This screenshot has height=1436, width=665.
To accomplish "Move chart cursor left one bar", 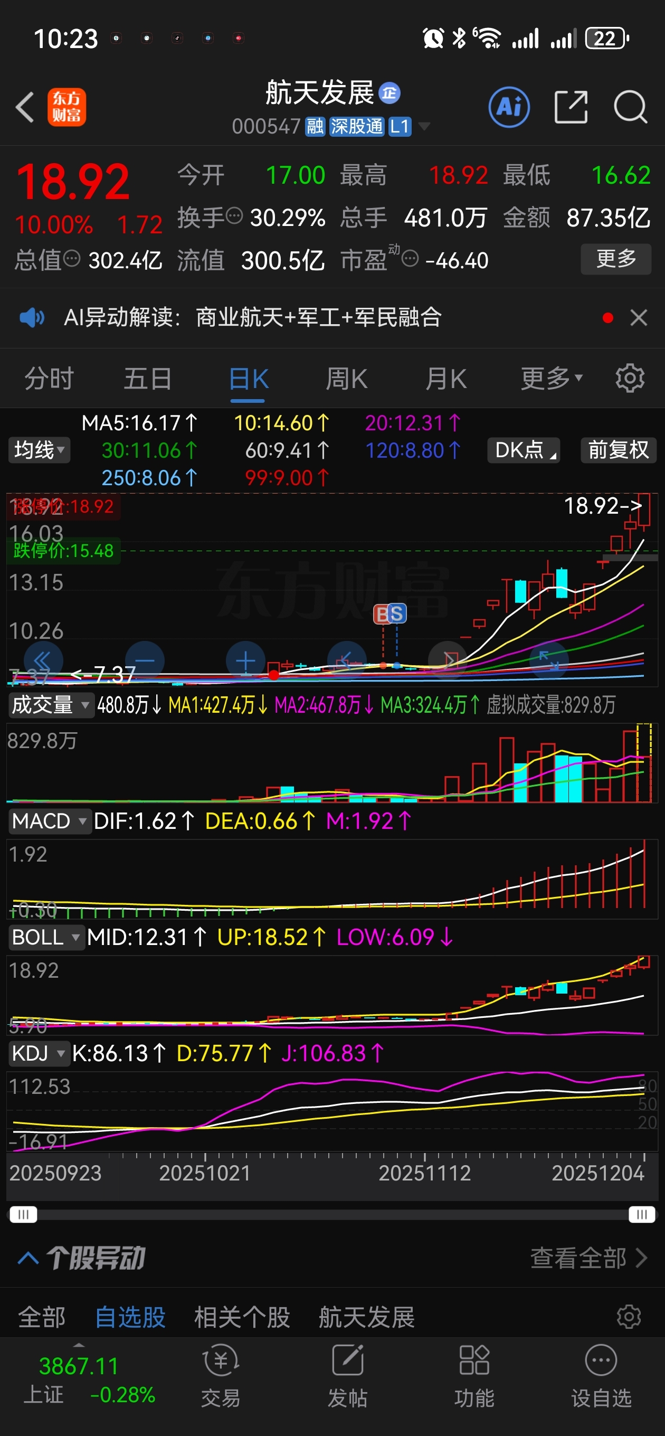I will pos(347,660).
